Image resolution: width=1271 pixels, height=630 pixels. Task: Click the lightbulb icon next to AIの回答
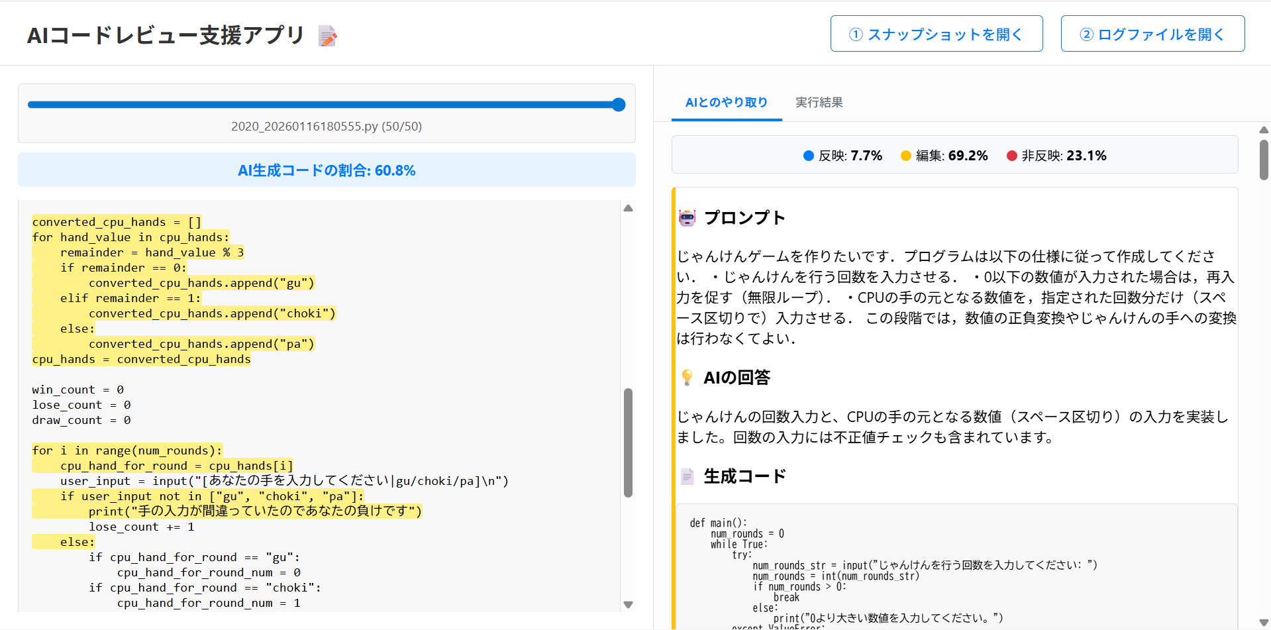[x=687, y=378]
